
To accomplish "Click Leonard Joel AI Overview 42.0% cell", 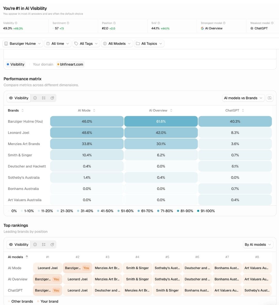I will [161, 133].
